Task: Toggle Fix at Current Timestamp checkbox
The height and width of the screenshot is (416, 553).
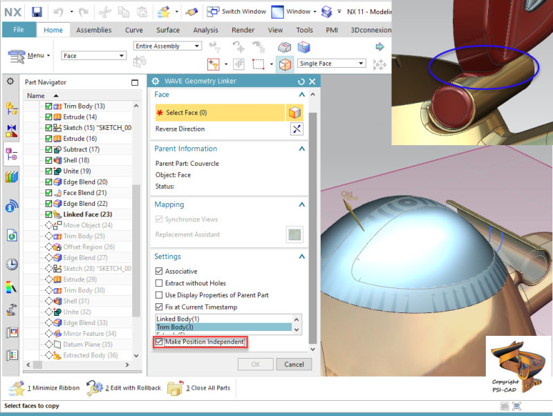Action: coord(159,307)
